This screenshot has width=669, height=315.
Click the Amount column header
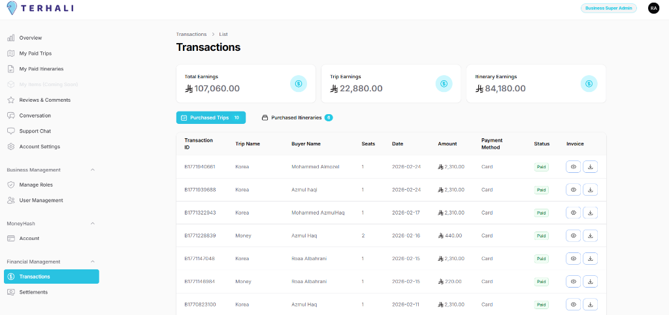coord(447,143)
